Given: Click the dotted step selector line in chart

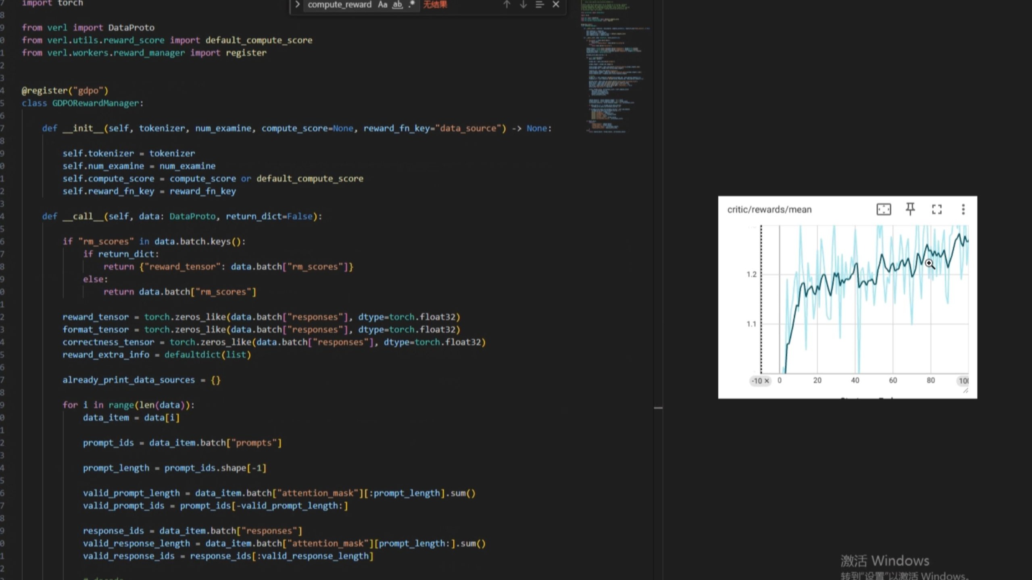Looking at the screenshot, I should (x=761, y=298).
